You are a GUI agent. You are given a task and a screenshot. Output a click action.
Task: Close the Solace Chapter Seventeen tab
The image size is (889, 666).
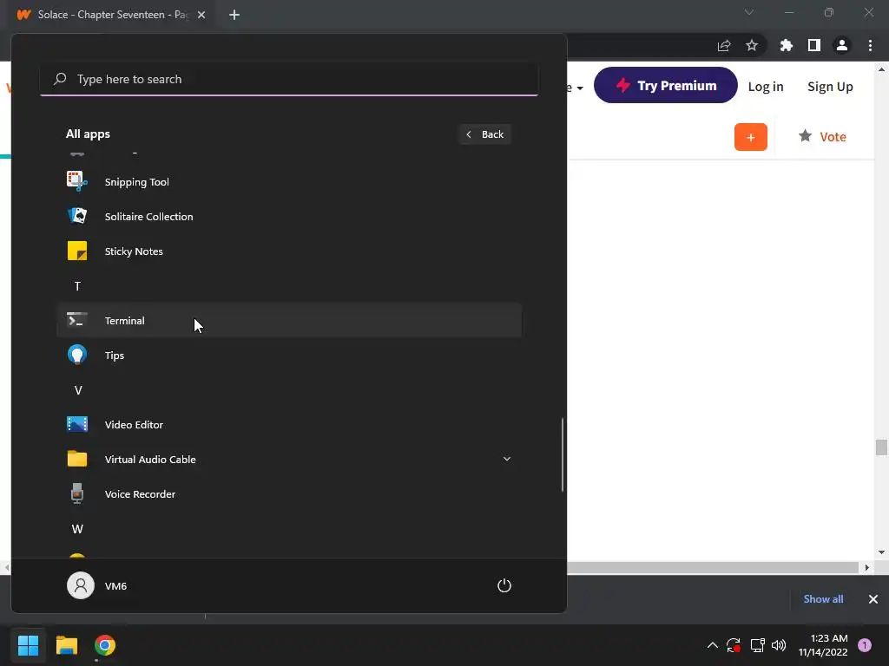tap(201, 15)
